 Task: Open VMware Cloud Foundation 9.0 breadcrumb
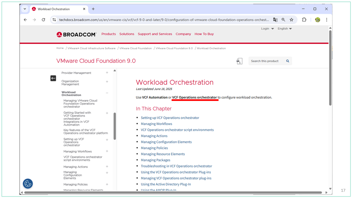(x=174, y=48)
